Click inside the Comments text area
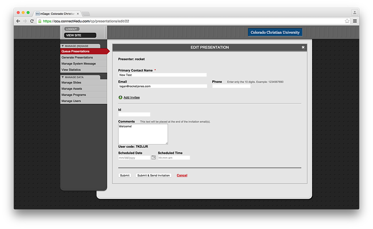Screen dimensions: 373x229 [x=143, y=134]
